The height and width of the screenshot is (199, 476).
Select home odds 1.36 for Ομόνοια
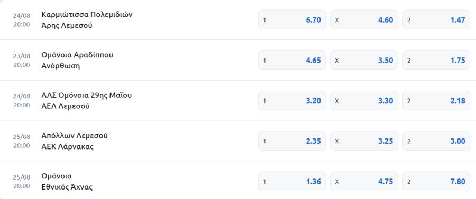(x=292, y=181)
